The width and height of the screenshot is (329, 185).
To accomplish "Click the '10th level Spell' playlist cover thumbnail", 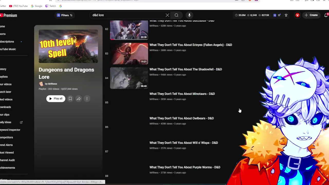I will click(68, 46).
